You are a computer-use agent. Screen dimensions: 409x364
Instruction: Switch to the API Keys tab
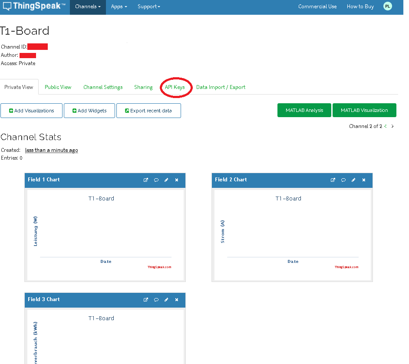pyautogui.click(x=175, y=87)
